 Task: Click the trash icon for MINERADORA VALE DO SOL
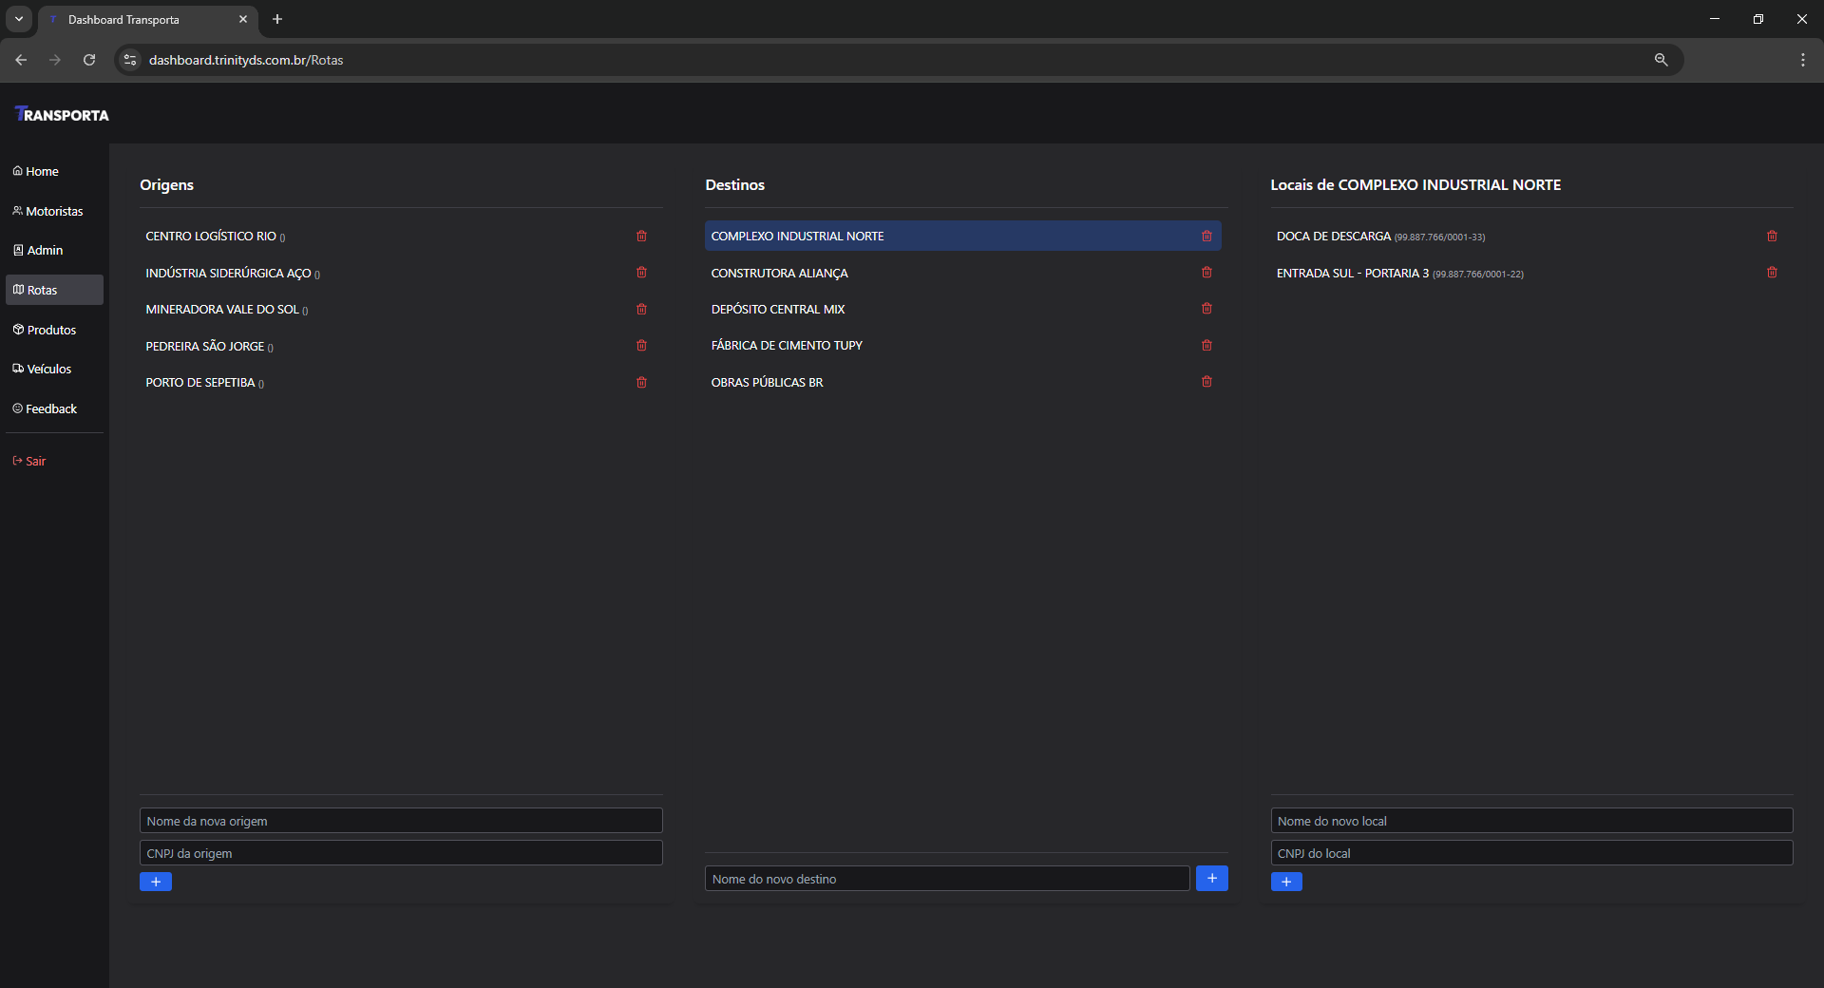coord(641,309)
